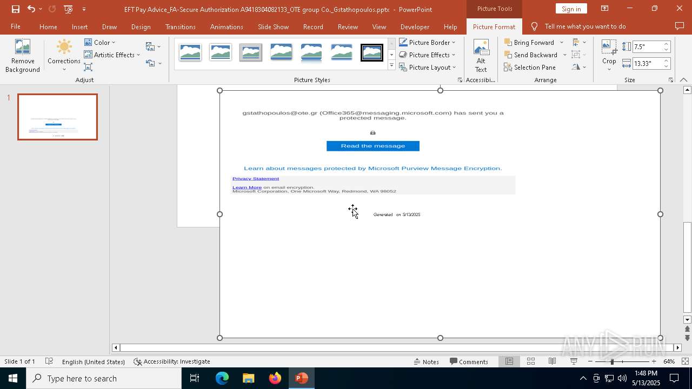Click Task View taskbar icon
Screen dimensions: 692x389
(195, 378)
